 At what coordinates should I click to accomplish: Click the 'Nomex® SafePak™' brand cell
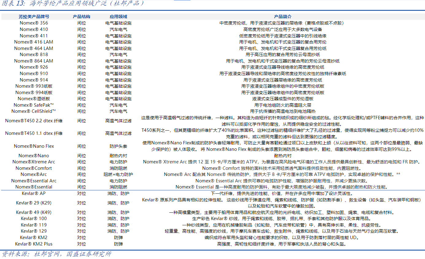pyautogui.click(x=34, y=105)
